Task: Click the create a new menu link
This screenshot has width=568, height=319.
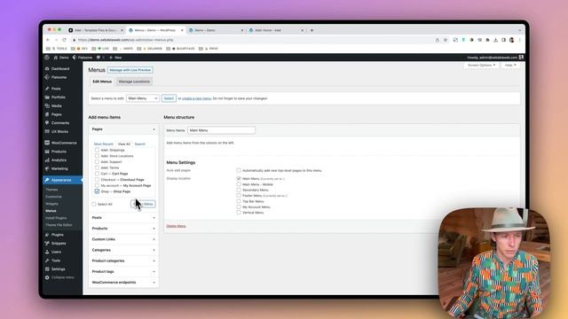Action: [196, 98]
